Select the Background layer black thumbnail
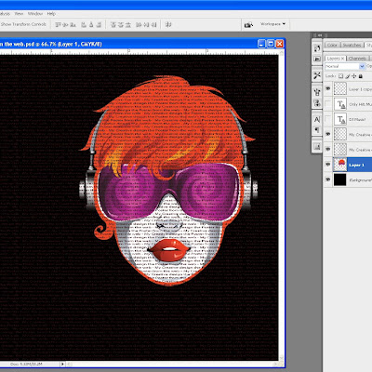The image size is (372, 372). 339,179
